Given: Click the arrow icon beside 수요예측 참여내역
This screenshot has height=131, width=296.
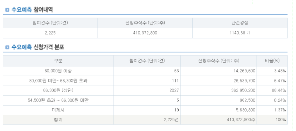Looking at the screenshot, I should pyautogui.click(x=7, y=10).
